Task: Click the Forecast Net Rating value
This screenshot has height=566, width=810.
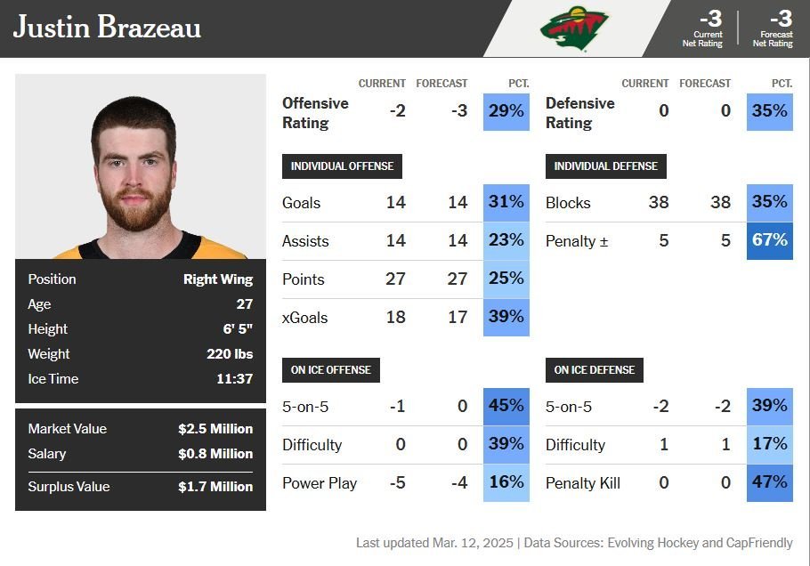Action: point(781,20)
